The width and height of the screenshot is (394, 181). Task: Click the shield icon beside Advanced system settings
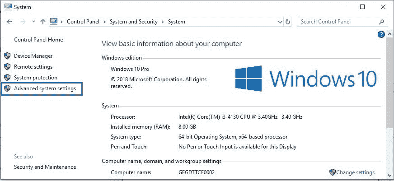pos(7,89)
